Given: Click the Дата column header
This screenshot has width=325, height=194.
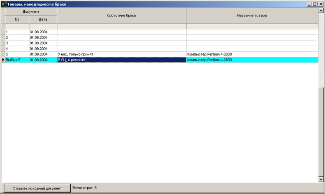Looking at the screenshot, I should click(43, 19).
